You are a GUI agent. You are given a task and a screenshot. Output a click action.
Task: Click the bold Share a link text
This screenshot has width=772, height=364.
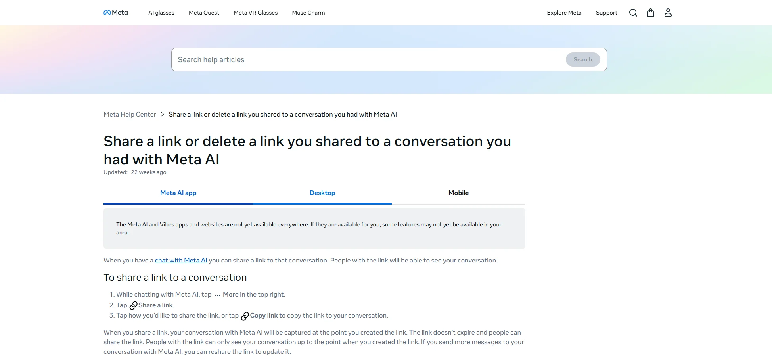tap(155, 305)
